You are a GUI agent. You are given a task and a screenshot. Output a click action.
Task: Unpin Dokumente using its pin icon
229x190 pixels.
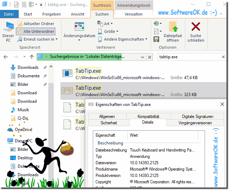(45, 76)
